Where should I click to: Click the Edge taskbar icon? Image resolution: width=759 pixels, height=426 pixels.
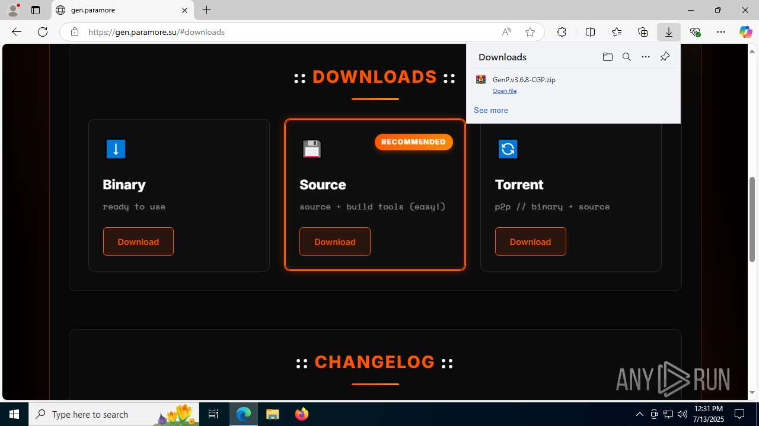click(244, 414)
